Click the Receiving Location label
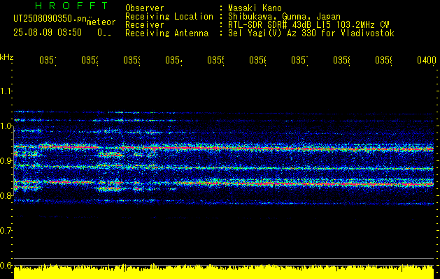 [169, 17]
